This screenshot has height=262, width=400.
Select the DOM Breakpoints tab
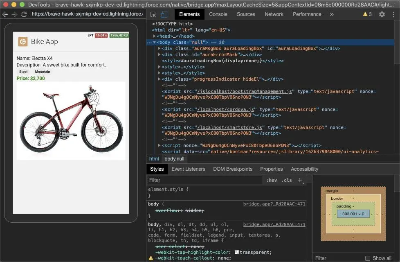click(233, 169)
